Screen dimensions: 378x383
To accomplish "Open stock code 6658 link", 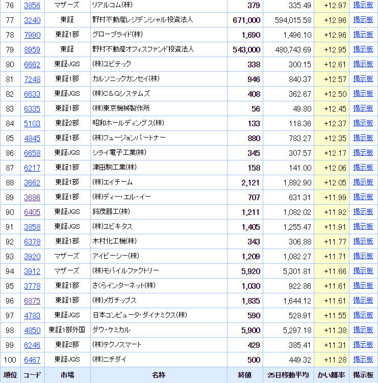I will [x=32, y=153].
